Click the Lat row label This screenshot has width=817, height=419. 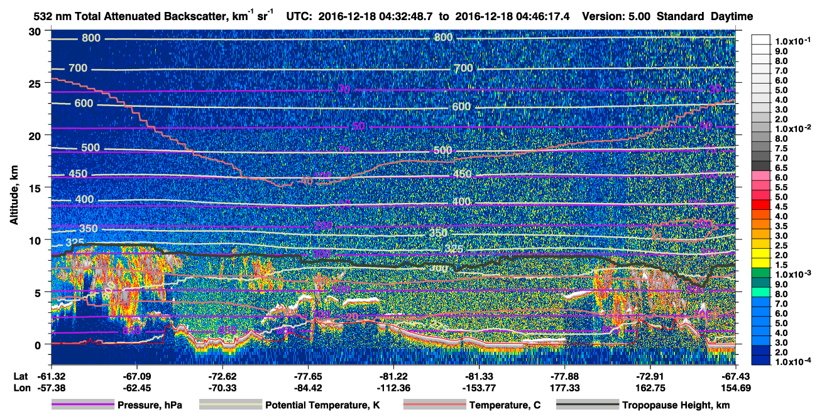point(20,376)
